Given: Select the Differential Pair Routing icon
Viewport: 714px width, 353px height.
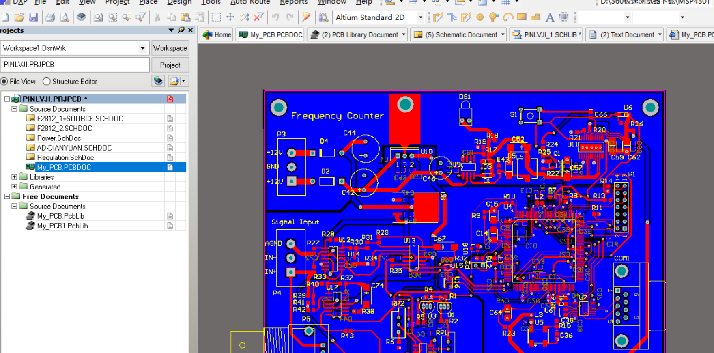Looking at the screenshot, I should 466,17.
